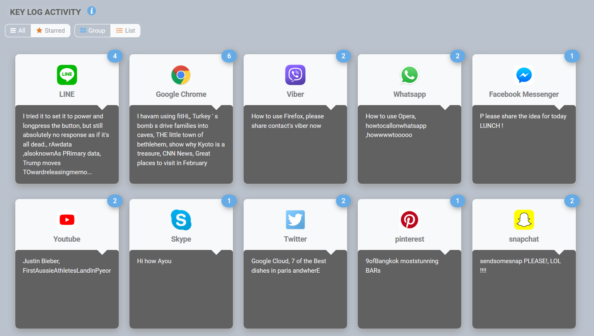This screenshot has height=336, width=594.
Task: Open the Viber card title
Action: pyautogui.click(x=295, y=94)
